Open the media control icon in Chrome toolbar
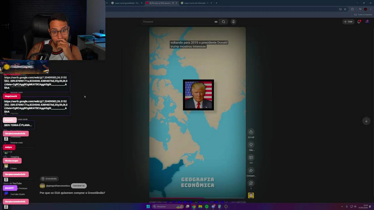Screen dimensions: 374x210 (360, 9)
